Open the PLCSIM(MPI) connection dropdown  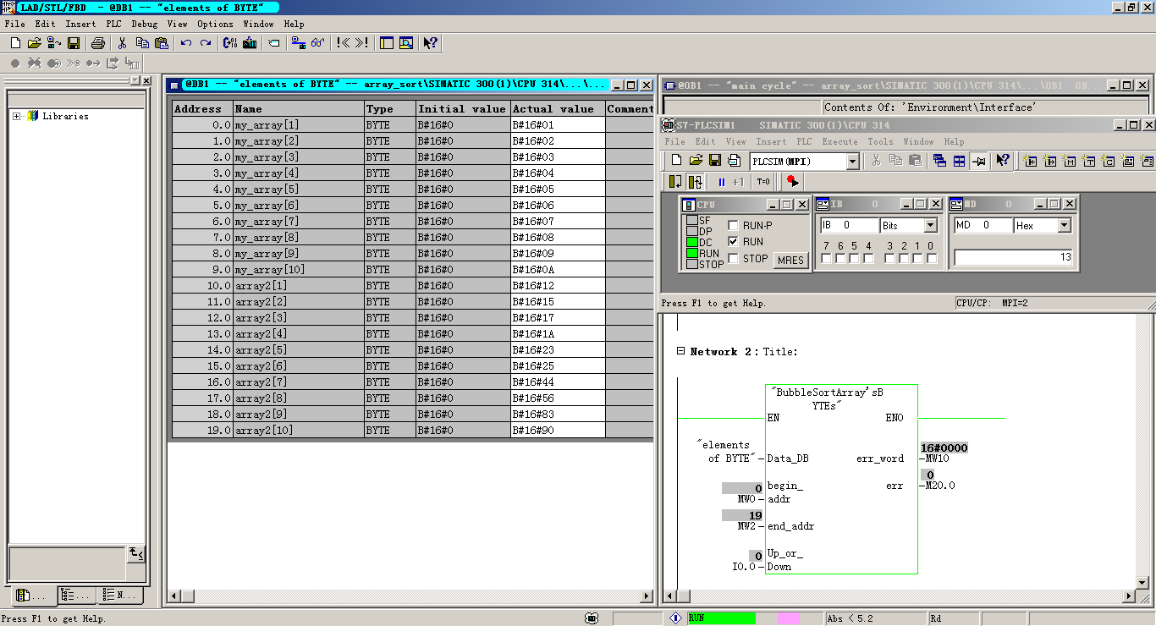tap(852, 162)
